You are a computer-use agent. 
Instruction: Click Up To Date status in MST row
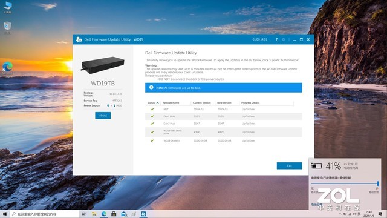pyautogui.click(x=248, y=109)
